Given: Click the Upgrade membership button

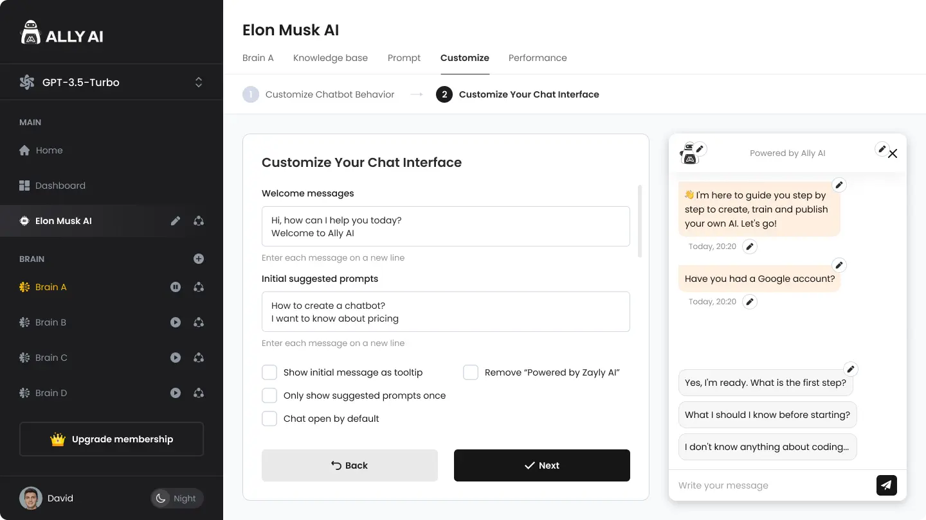Looking at the screenshot, I should pyautogui.click(x=111, y=439).
